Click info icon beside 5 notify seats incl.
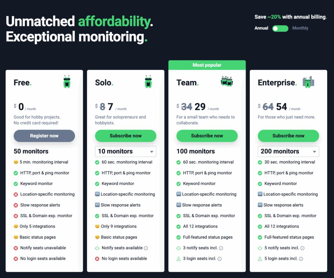The image size is (334, 278). (302, 248)
